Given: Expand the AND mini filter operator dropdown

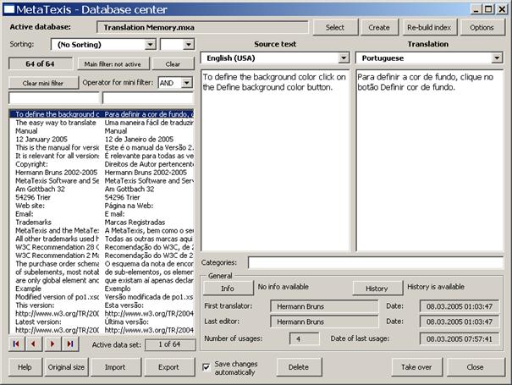Looking at the screenshot, I should click(x=186, y=83).
